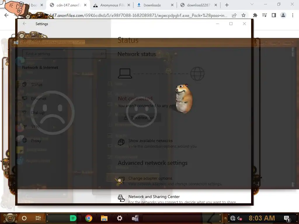This screenshot has height=224, width=299.
Task: Go back in Chrome browser
Action: 6,15
